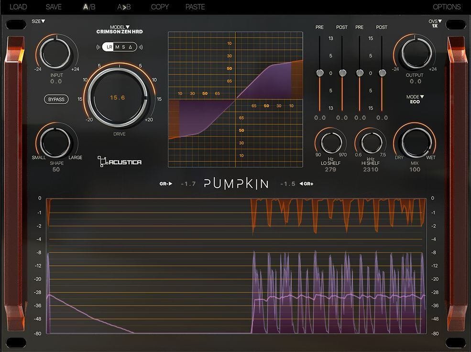Click the PUMPKIN title logo
The width and height of the screenshot is (471, 352).
tap(236, 183)
